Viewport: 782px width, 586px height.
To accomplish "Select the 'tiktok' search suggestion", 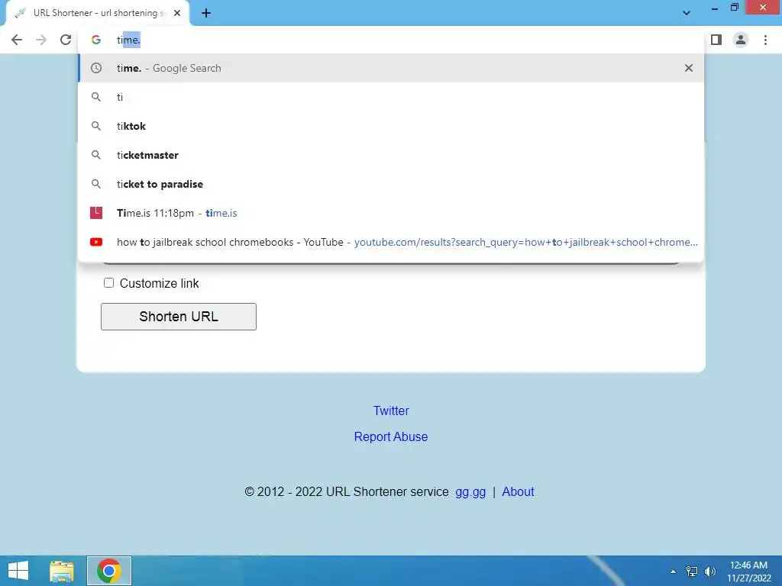I will 391,126.
